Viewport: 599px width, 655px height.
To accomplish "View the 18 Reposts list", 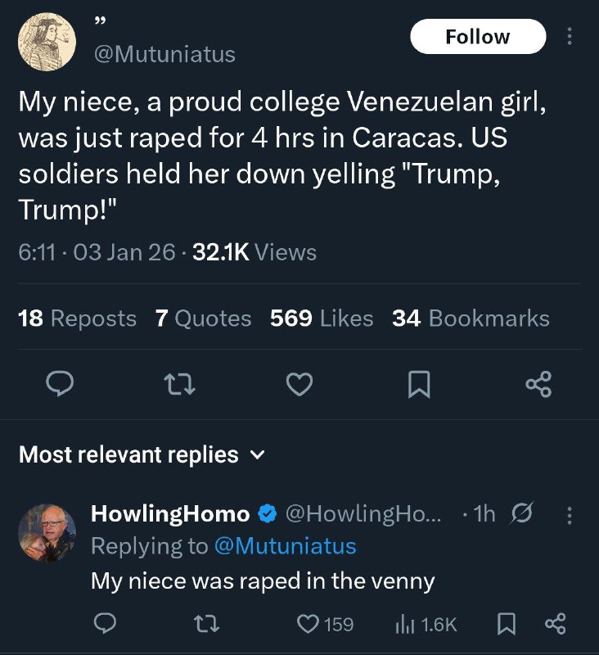I will 77,318.
